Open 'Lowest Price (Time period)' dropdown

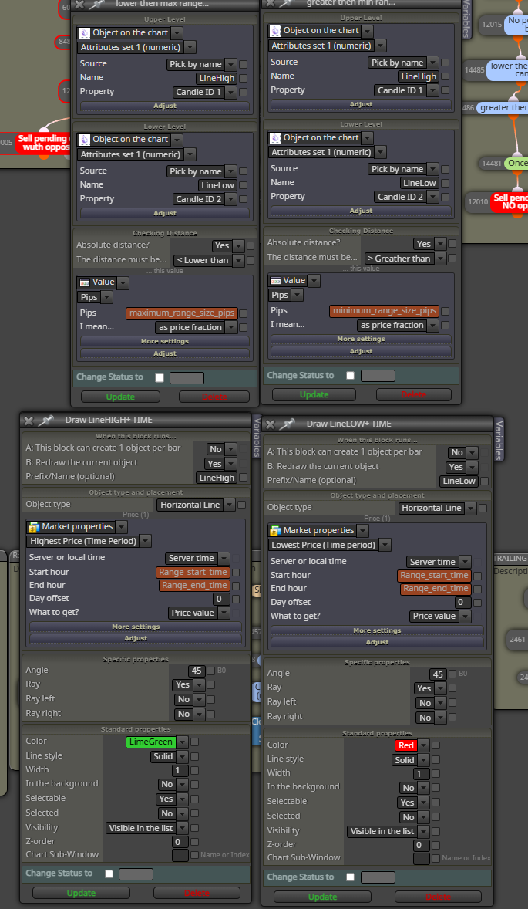click(x=329, y=545)
